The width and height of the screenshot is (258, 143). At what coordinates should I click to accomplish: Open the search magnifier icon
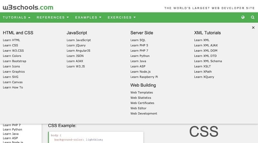253,17
